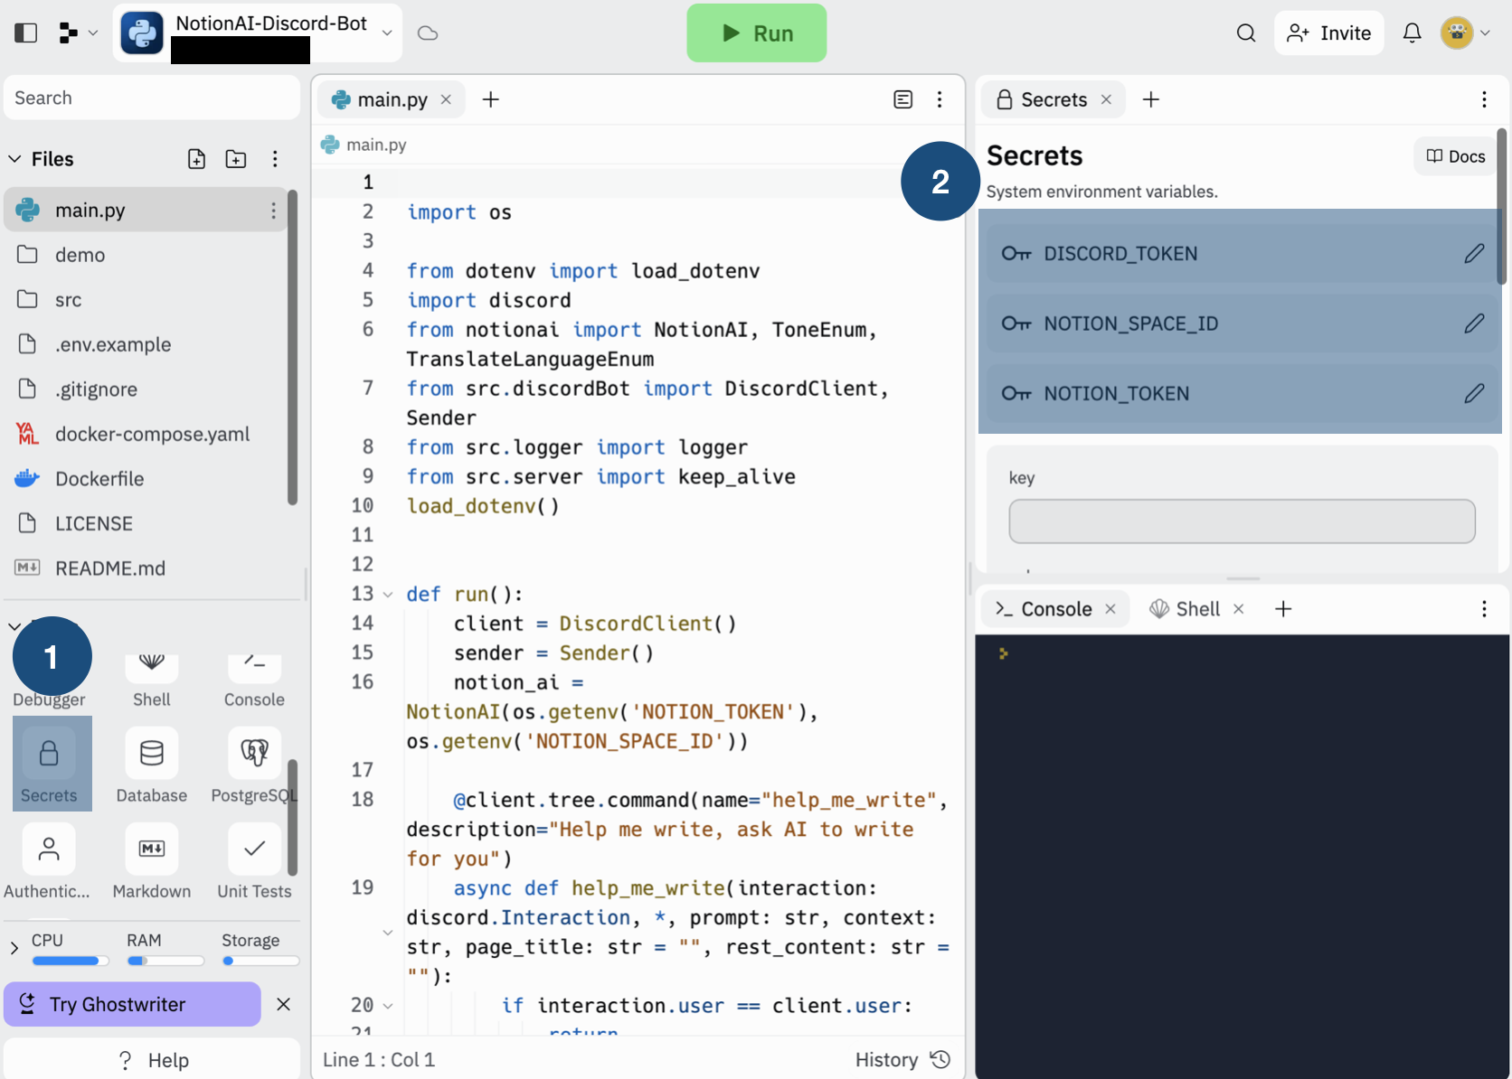Focus the Search field
This screenshot has height=1079, width=1512.
[x=152, y=98]
